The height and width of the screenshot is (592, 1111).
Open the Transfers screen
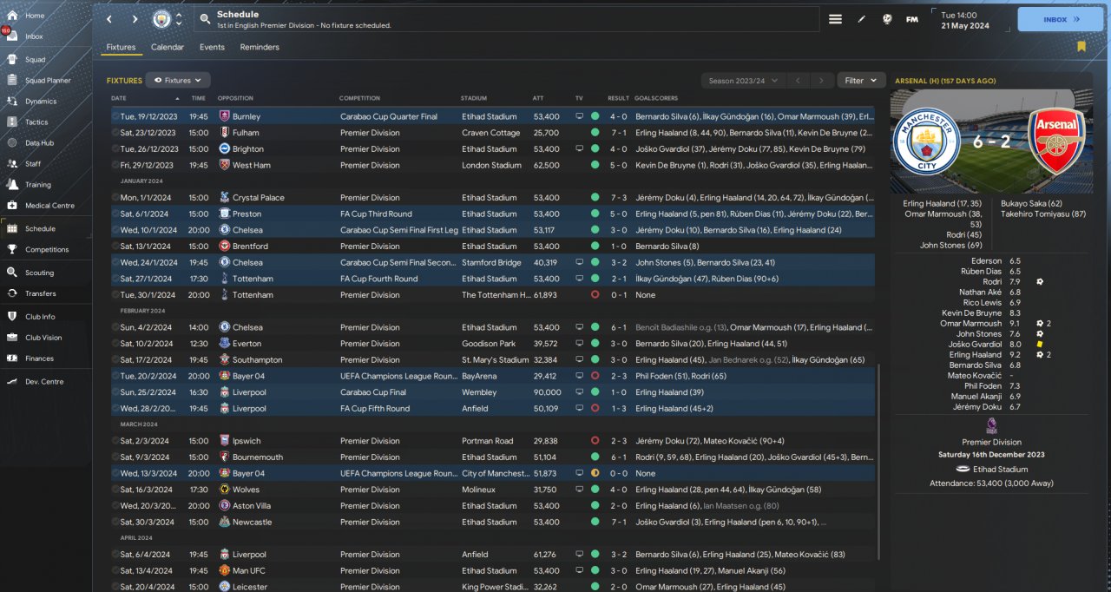[x=40, y=293]
